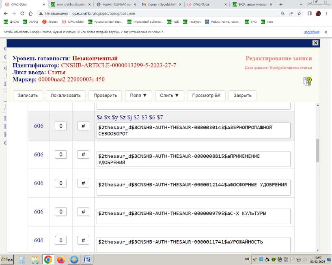The height and width of the screenshot is (265, 332).
Task: Open Chrome side panel icon
Action: coord(310,13)
